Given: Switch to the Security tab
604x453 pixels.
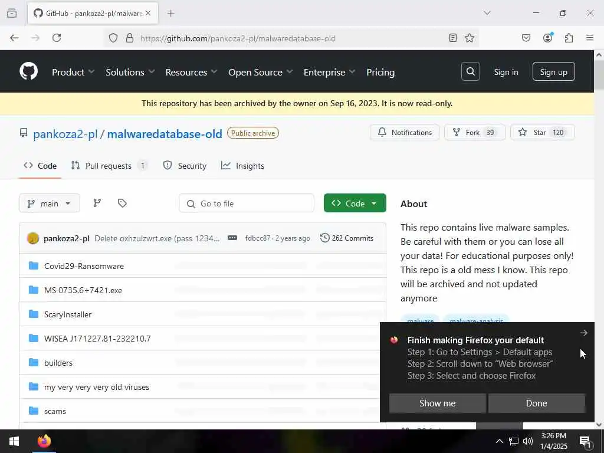Looking at the screenshot, I should click(x=185, y=166).
